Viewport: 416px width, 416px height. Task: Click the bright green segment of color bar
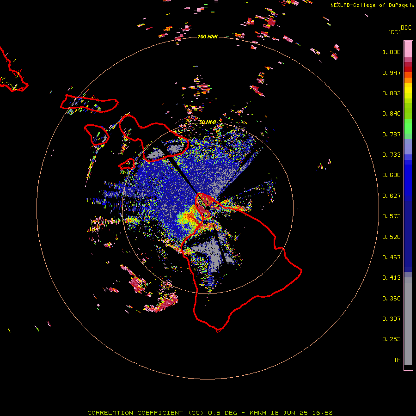point(408,126)
